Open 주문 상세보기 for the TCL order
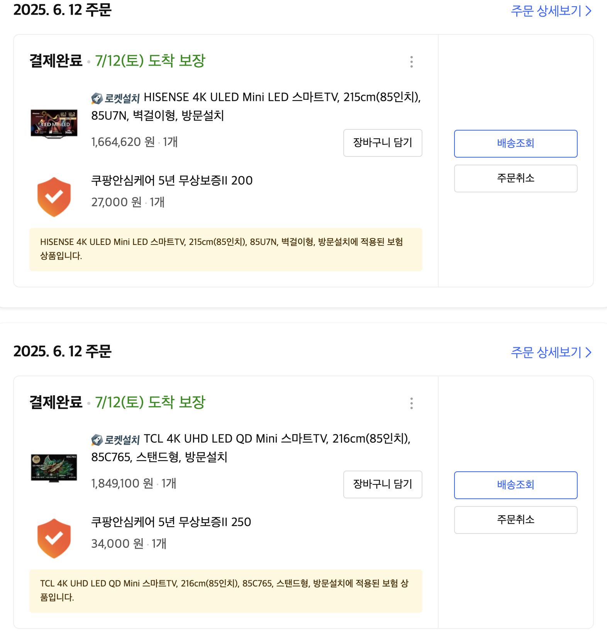This screenshot has height=639, width=607. click(x=551, y=352)
